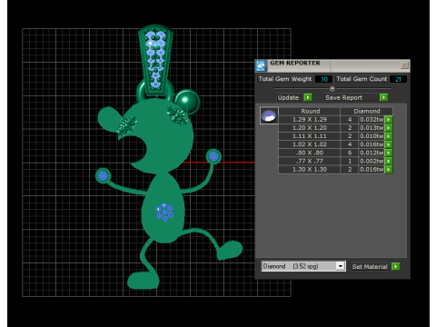Click the blue gem on figure's raised hand

click(213, 156)
